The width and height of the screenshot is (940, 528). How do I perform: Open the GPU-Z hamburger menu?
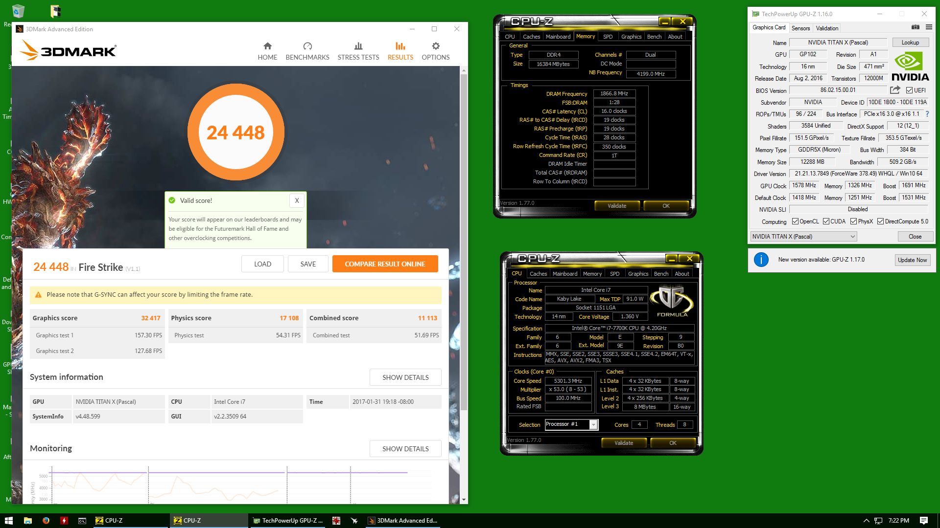click(x=929, y=27)
